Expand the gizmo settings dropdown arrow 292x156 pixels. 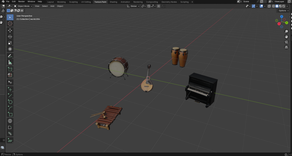(257, 6)
